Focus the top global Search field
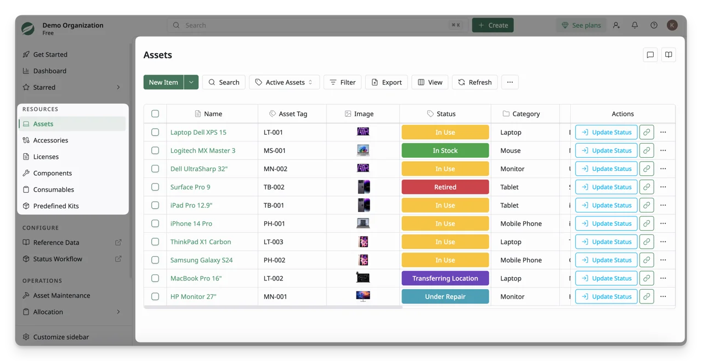The height and width of the screenshot is (361, 702). click(x=318, y=25)
